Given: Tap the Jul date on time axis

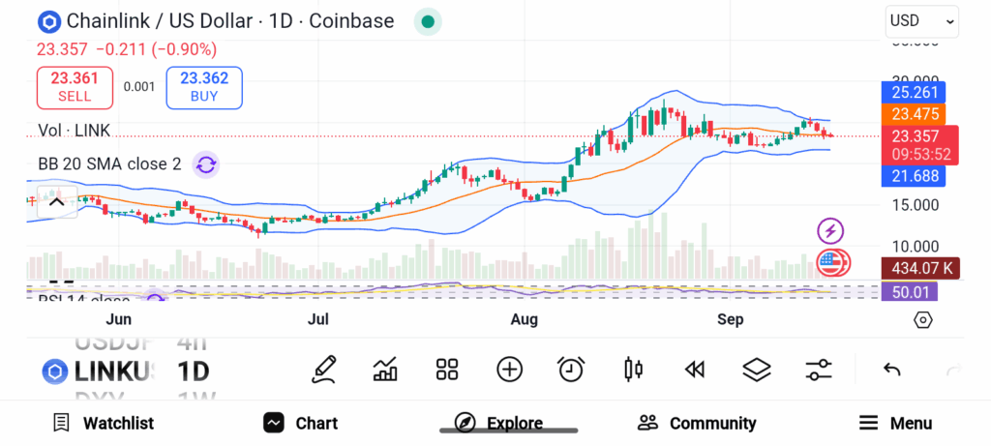Looking at the screenshot, I should pyautogui.click(x=317, y=319).
